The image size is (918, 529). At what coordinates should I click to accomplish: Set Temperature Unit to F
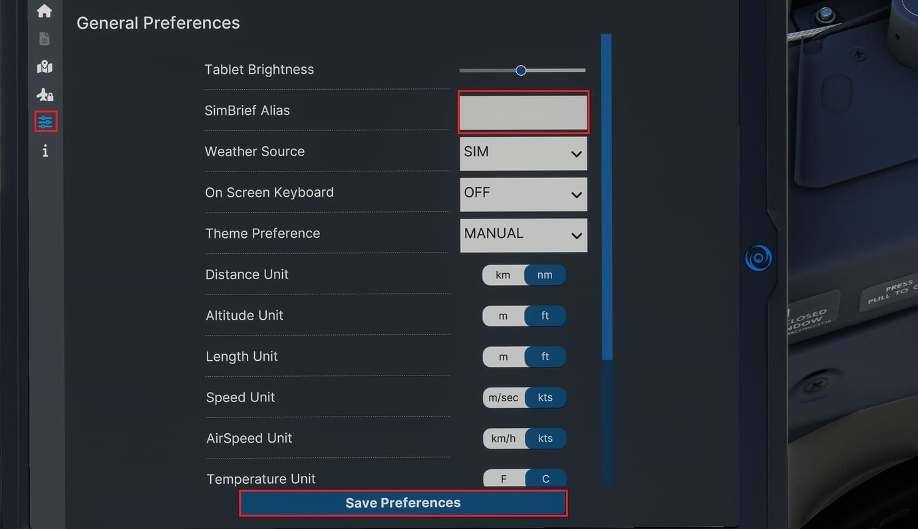[504, 479]
